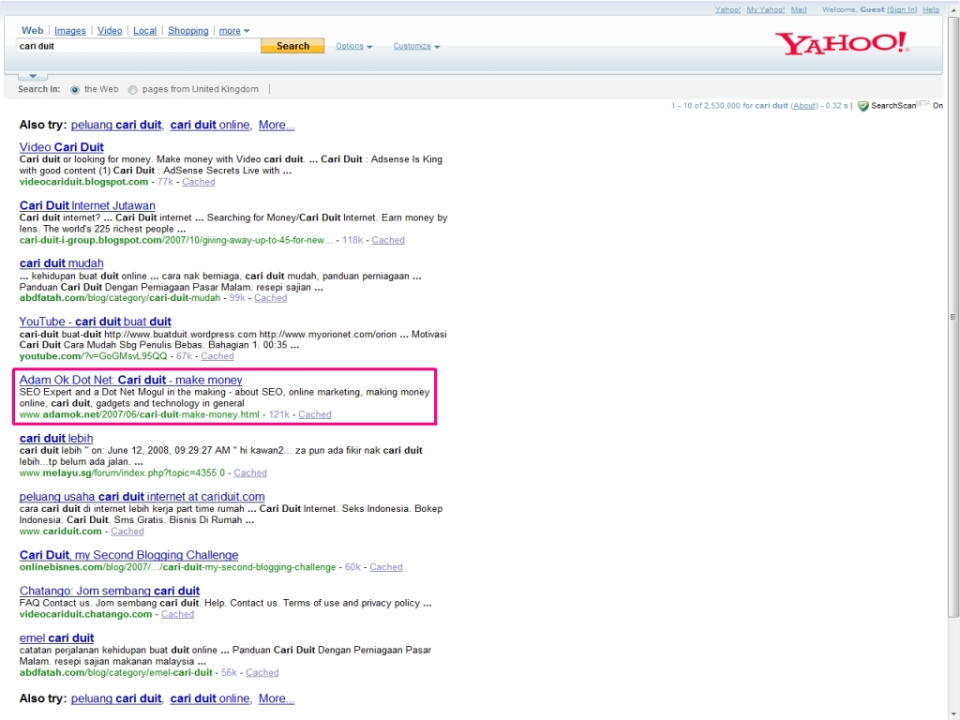
Task: Open the Help link
Action: 931,9
